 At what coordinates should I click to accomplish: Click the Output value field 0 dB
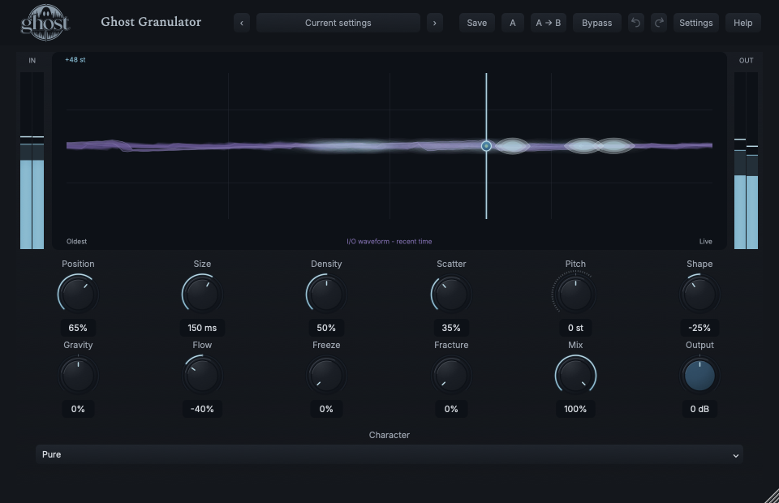[699, 409]
